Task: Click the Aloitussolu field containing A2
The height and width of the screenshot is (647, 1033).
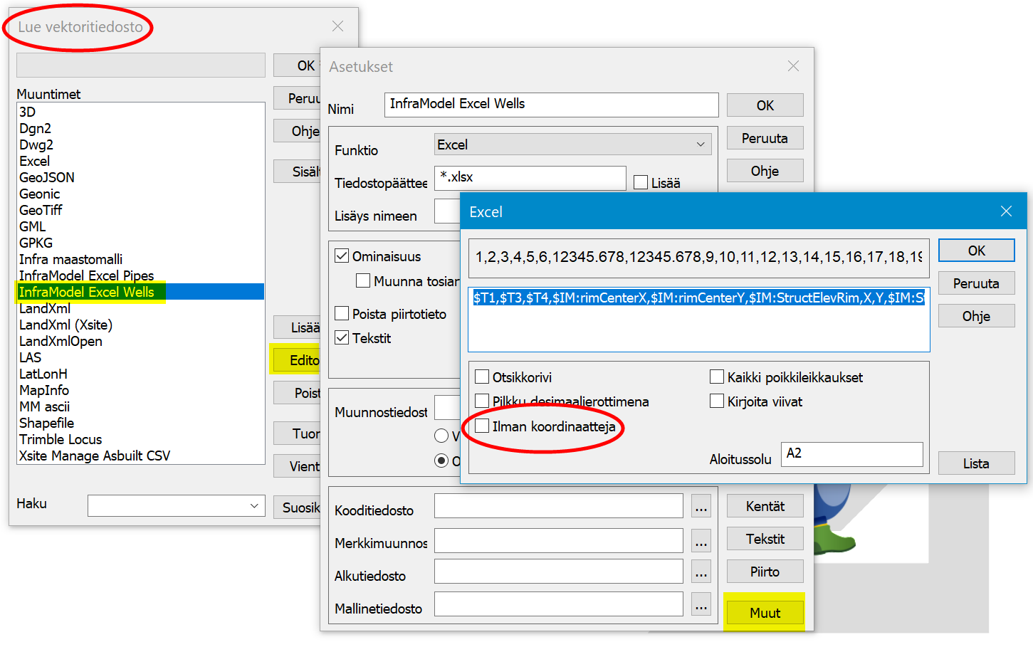Action: [x=851, y=453]
